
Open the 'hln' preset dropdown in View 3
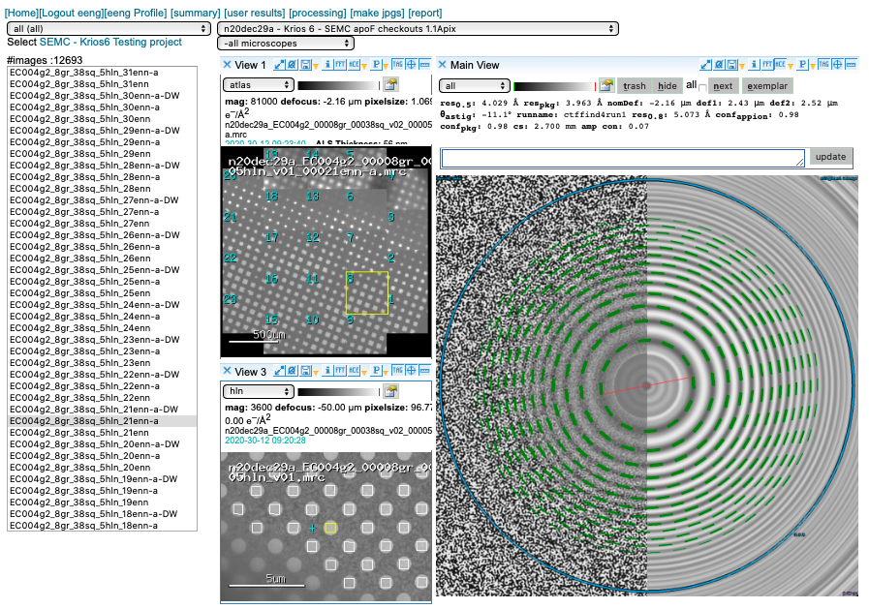pyautogui.click(x=259, y=391)
